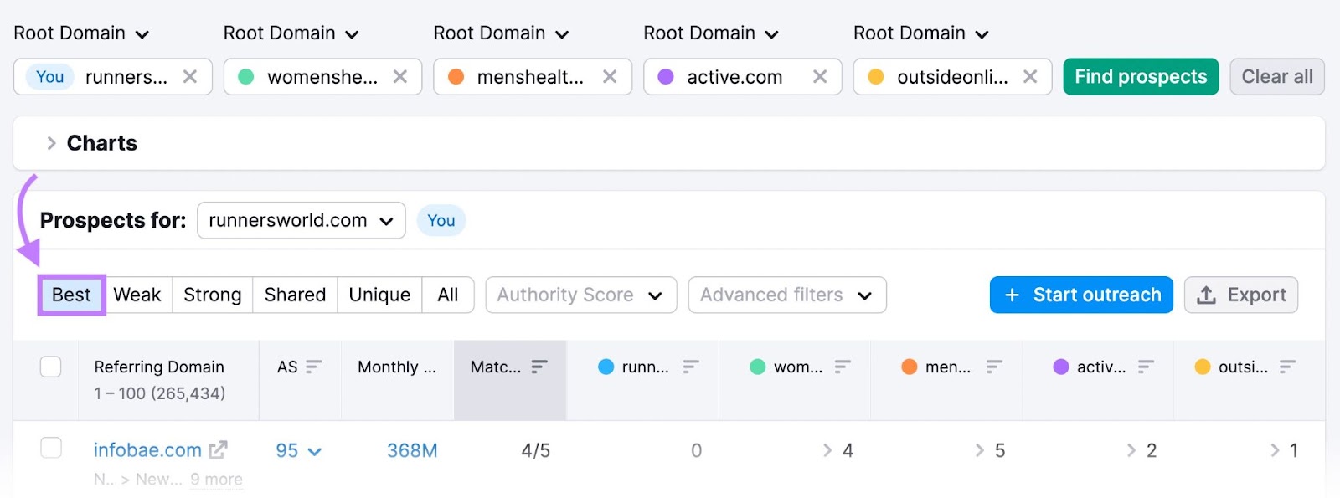Click the menshealth domain input field

530,77
